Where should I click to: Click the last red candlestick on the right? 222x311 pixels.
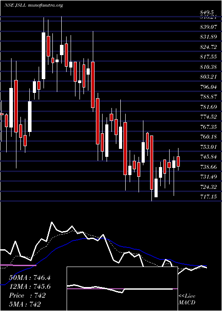178,161
